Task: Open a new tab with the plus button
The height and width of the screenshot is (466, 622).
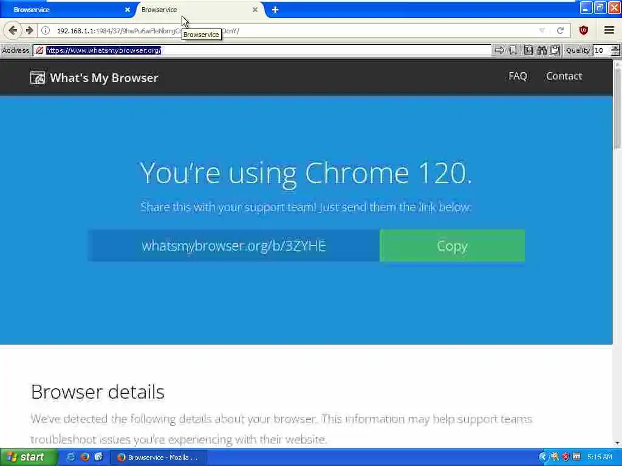Action: pyautogui.click(x=275, y=10)
